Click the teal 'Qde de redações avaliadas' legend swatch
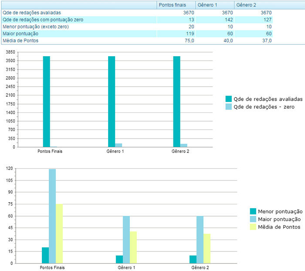 pos(228,99)
